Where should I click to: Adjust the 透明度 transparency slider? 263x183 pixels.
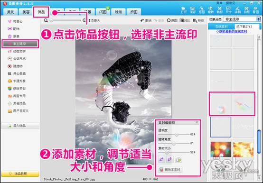tap(177, 134)
